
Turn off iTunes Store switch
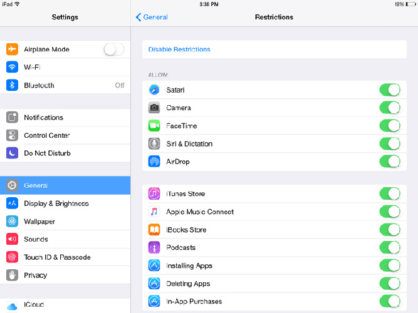(x=390, y=193)
